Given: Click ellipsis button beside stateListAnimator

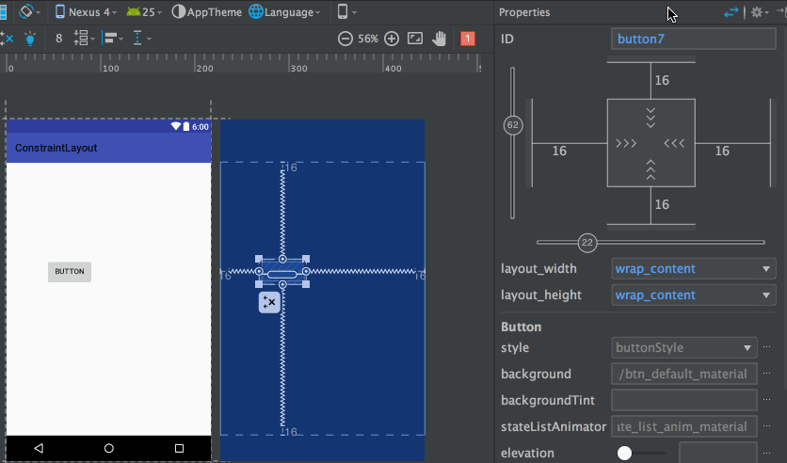Looking at the screenshot, I should (767, 426).
